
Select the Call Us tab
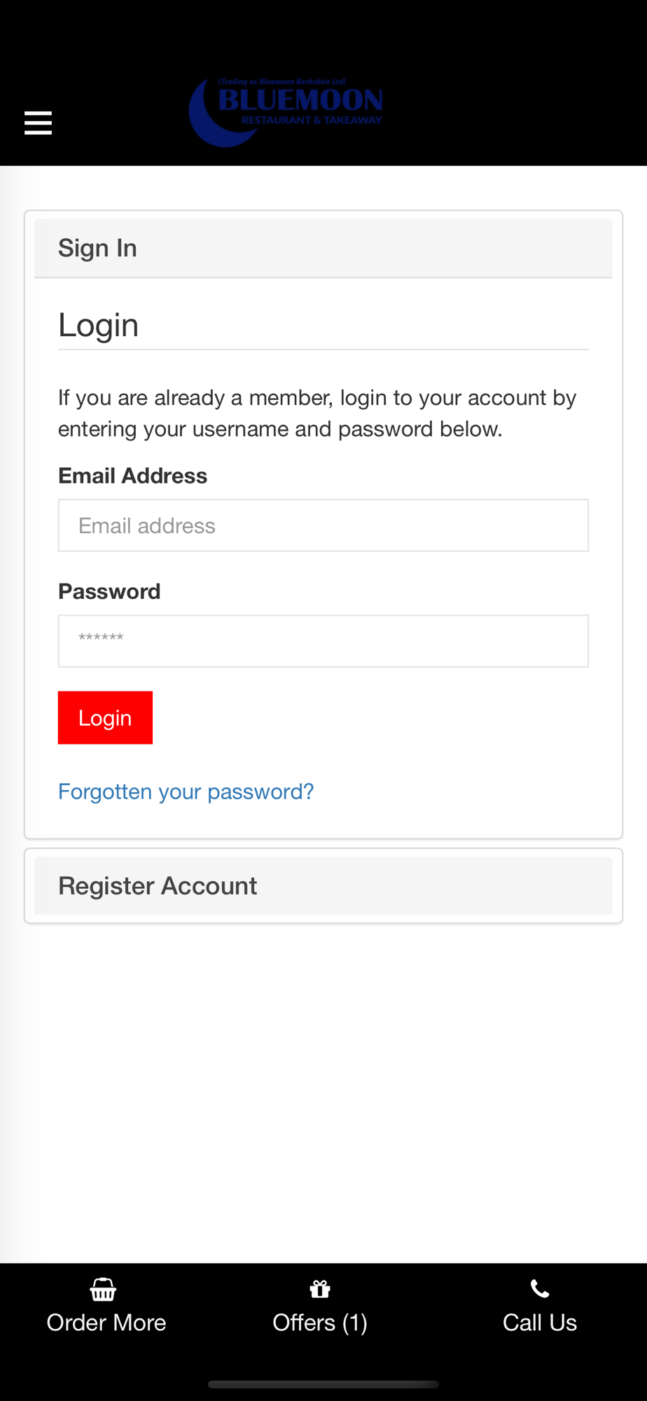pyautogui.click(x=540, y=1307)
